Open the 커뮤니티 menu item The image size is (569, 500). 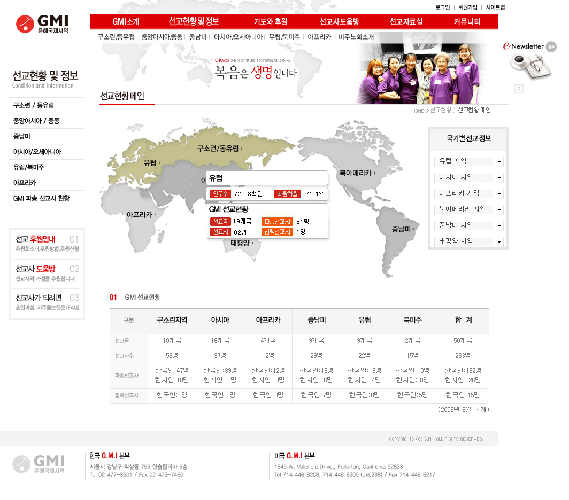pos(467,22)
